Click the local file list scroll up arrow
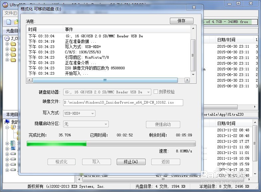 click(255, 122)
